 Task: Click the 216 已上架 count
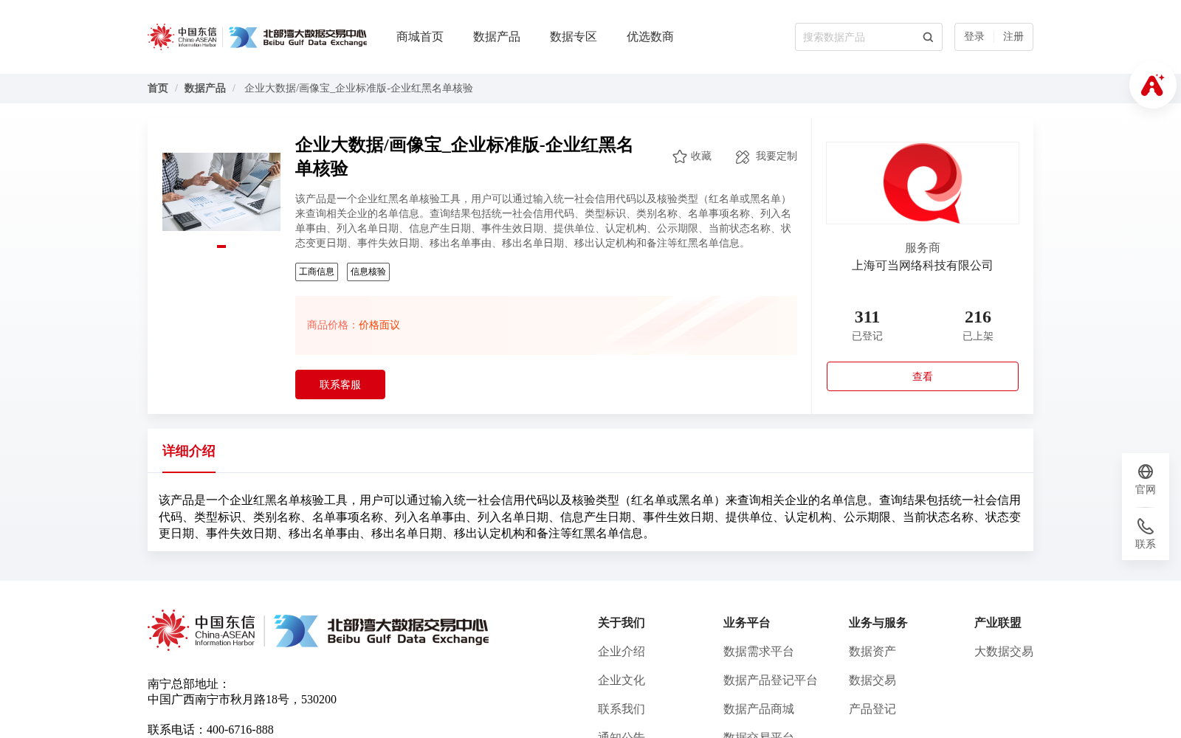pyautogui.click(x=978, y=325)
